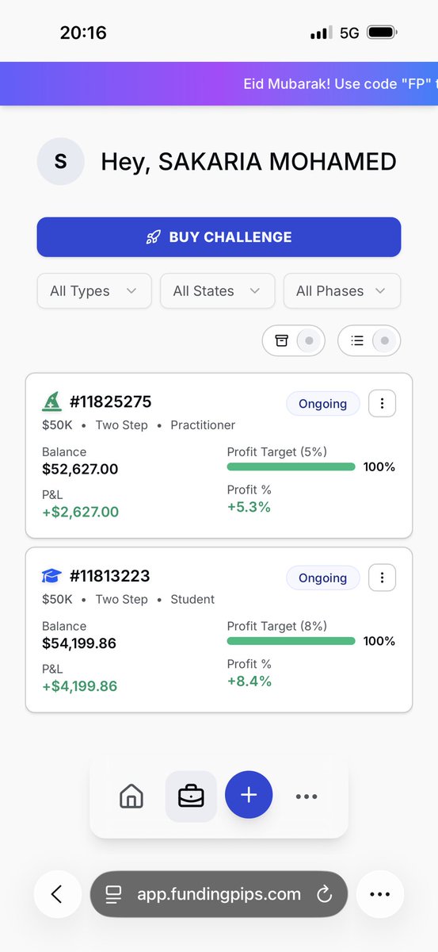Click the 20:16 clock in status bar
This screenshot has width=438, height=952.
pyautogui.click(x=83, y=33)
